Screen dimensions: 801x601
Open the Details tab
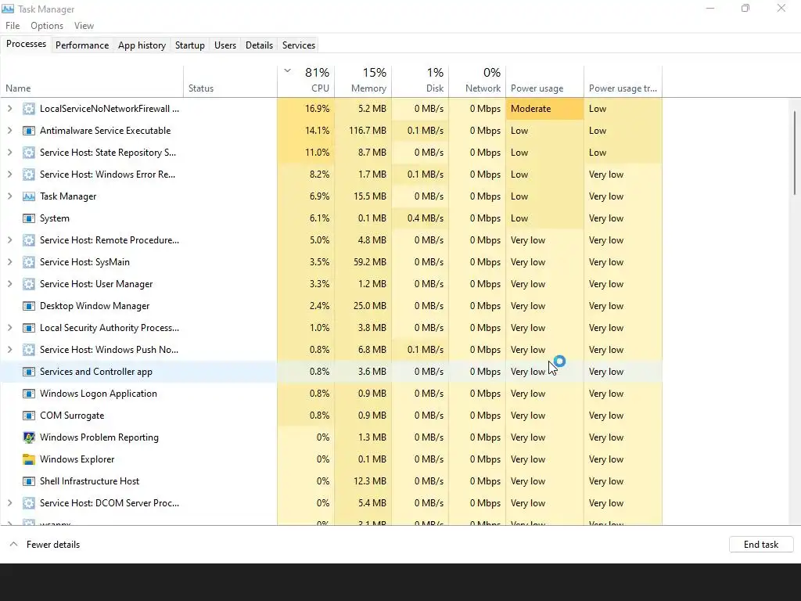tap(259, 45)
